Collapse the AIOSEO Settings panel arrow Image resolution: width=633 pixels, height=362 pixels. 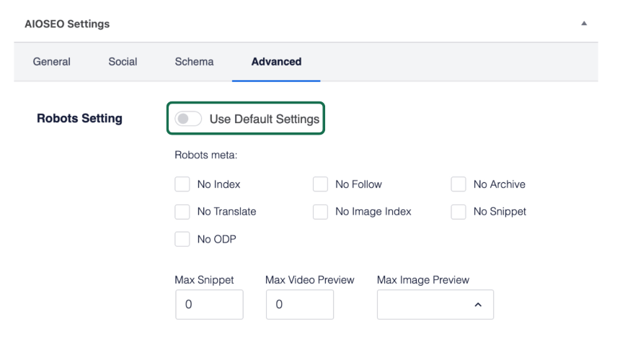click(584, 24)
